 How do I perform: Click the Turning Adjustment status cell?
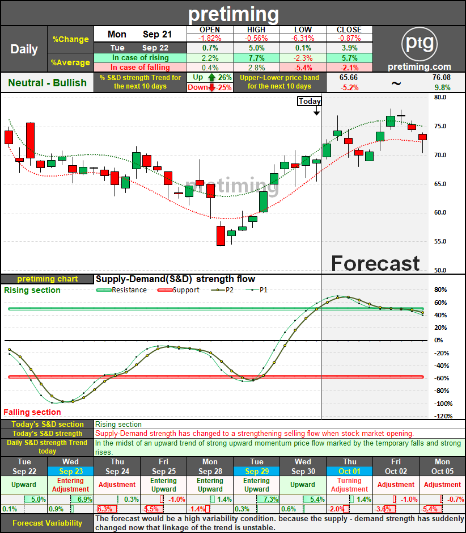350,485
